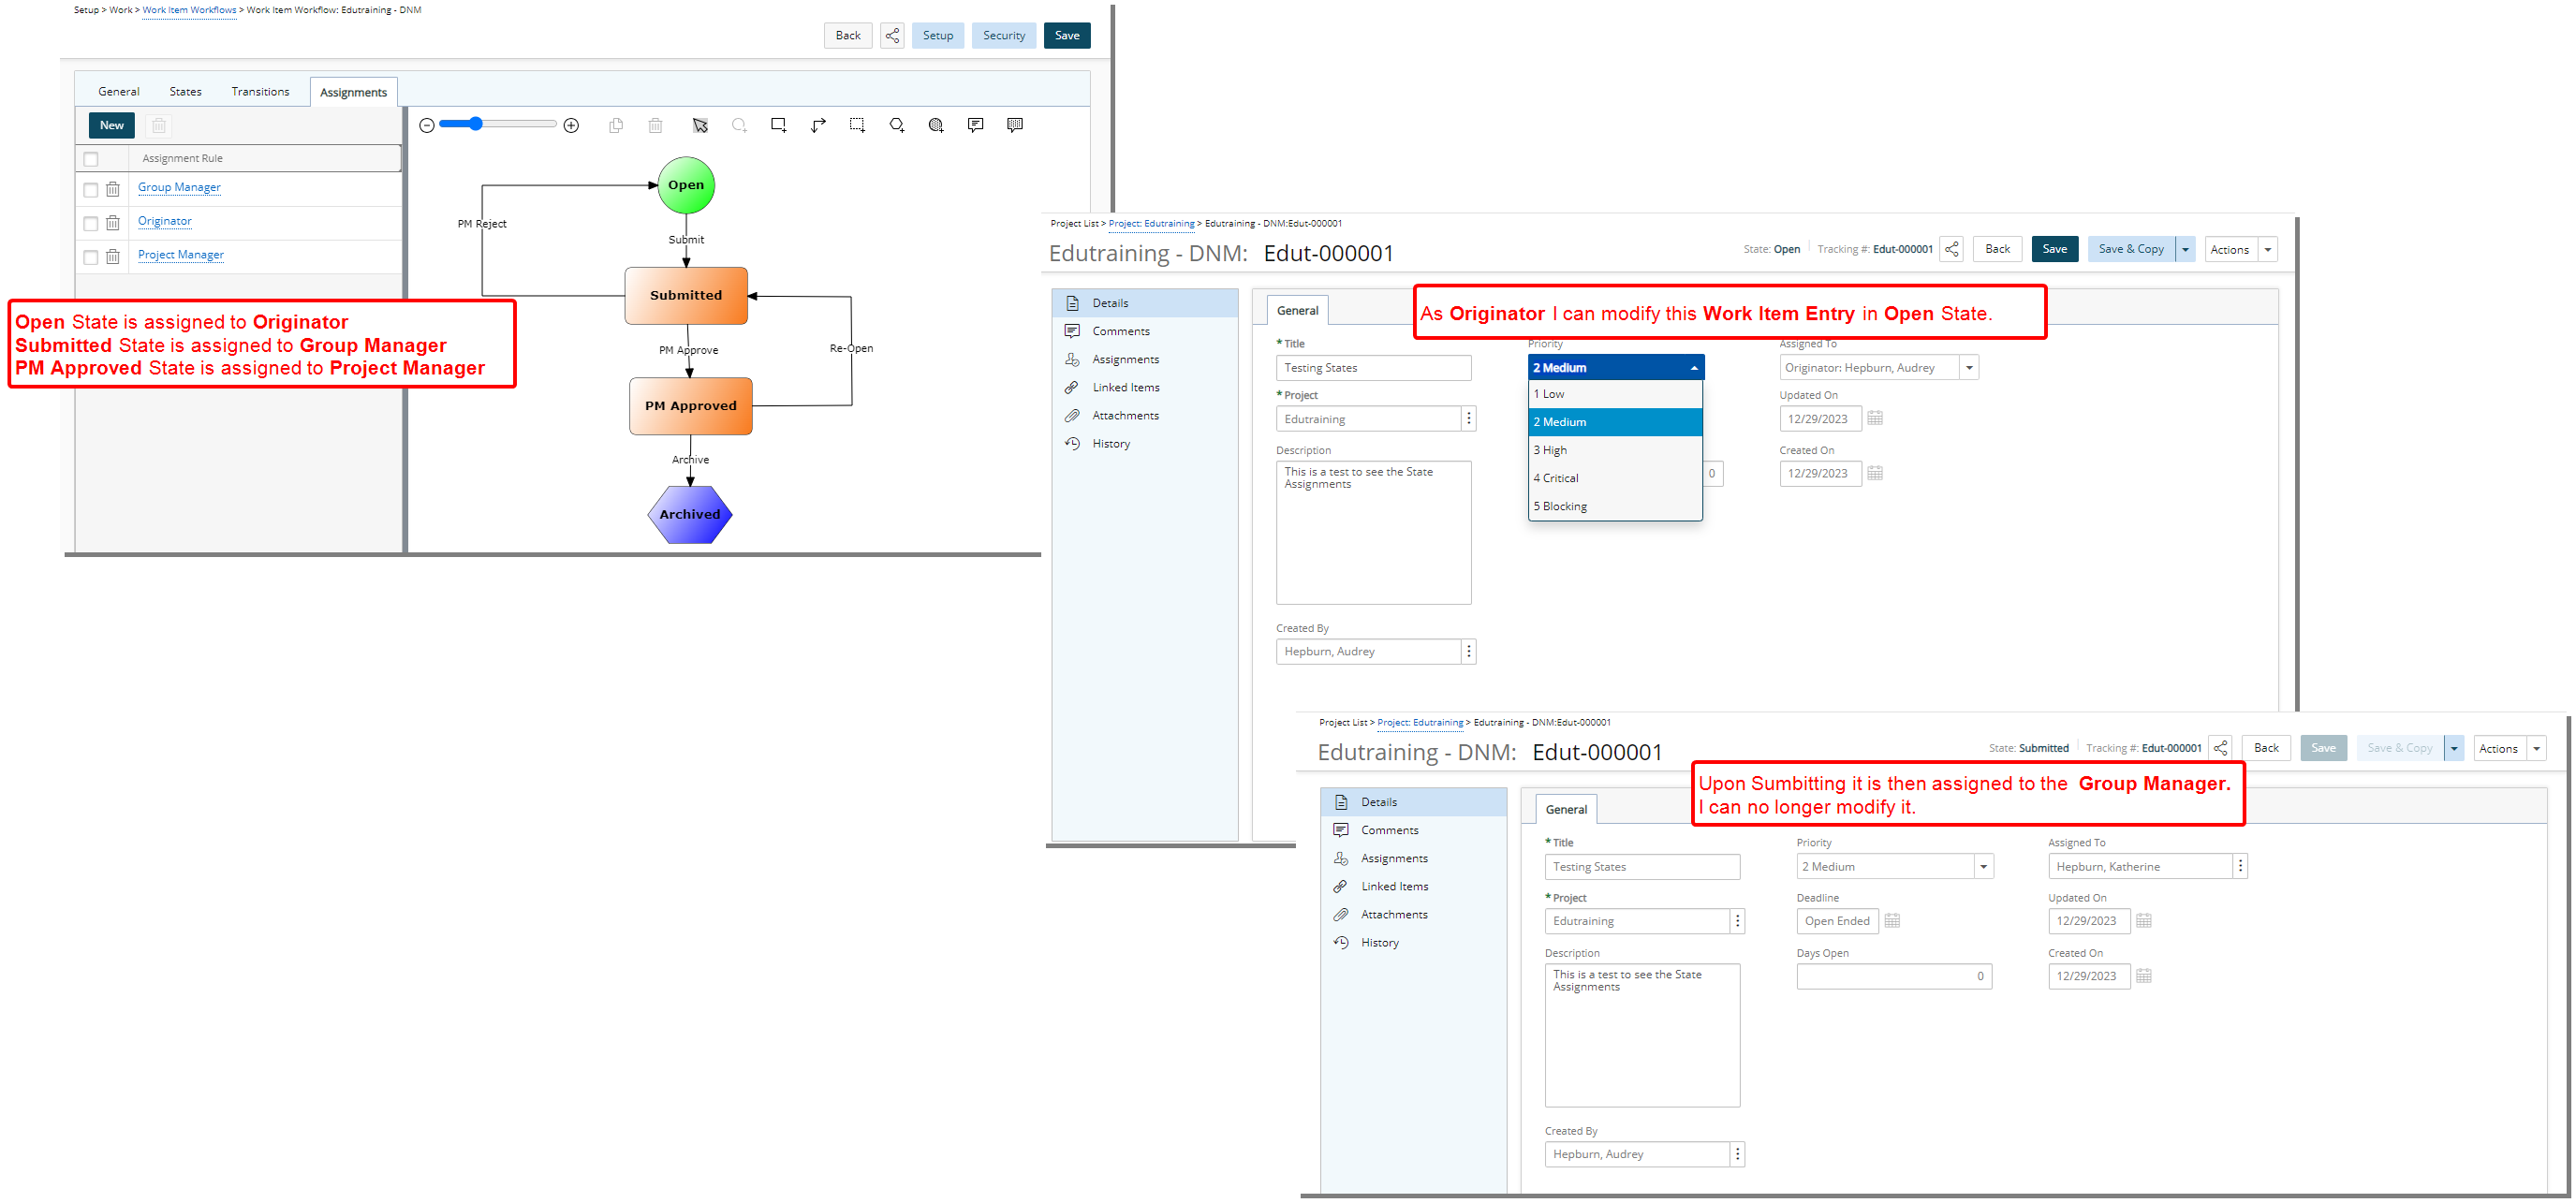The width and height of the screenshot is (2576, 1203).
Task: Click the share icon in Work Item Workflow header
Action: click(x=892, y=36)
